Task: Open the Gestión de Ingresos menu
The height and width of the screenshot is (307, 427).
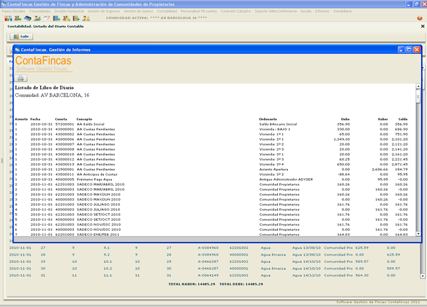Action: pyautogui.click(x=103, y=11)
